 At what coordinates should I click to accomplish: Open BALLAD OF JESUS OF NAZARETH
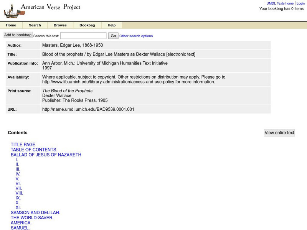pos(45,155)
